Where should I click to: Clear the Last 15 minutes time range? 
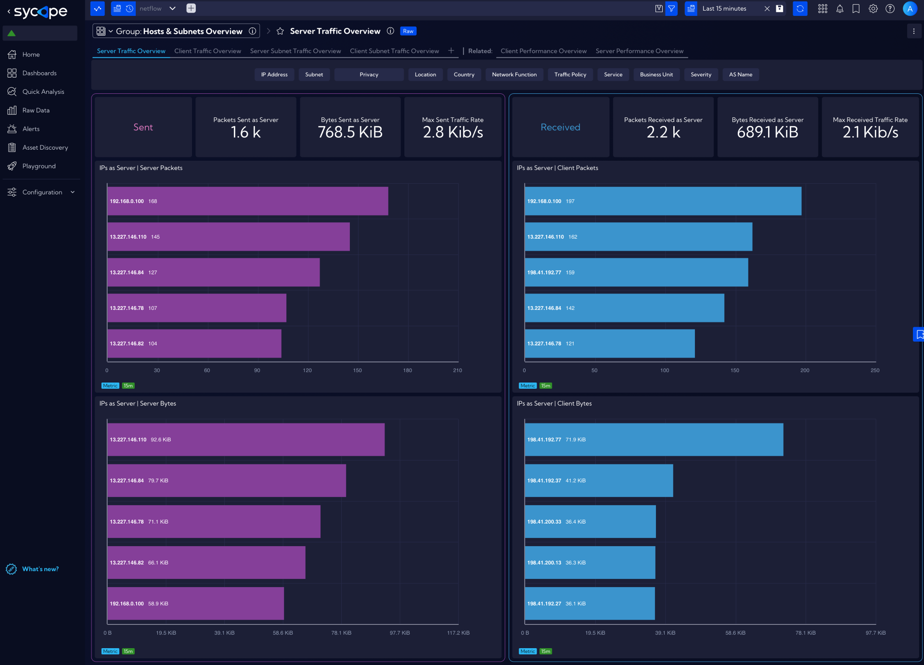pos(767,9)
